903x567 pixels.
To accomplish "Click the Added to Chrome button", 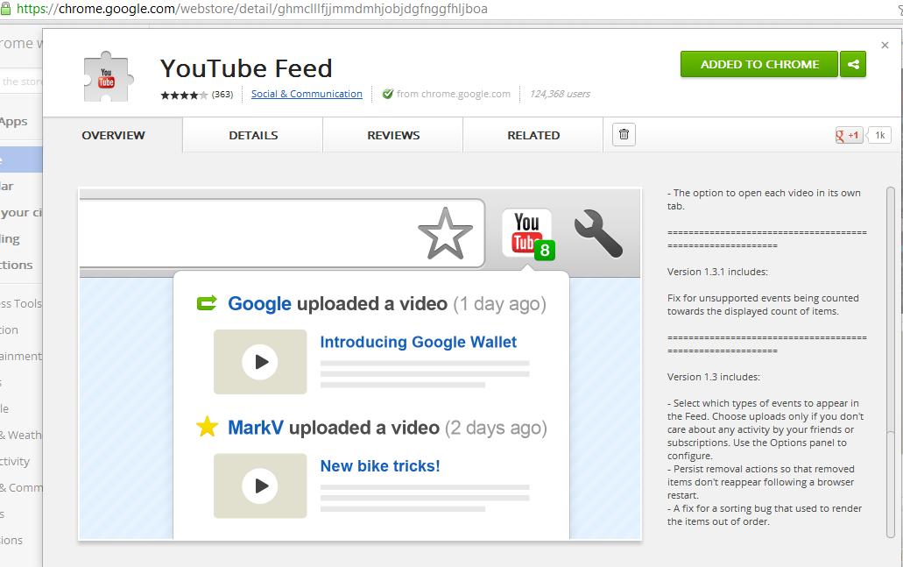I will pos(759,65).
